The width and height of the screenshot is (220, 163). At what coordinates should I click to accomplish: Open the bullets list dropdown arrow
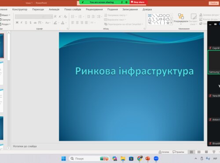point(76,17)
